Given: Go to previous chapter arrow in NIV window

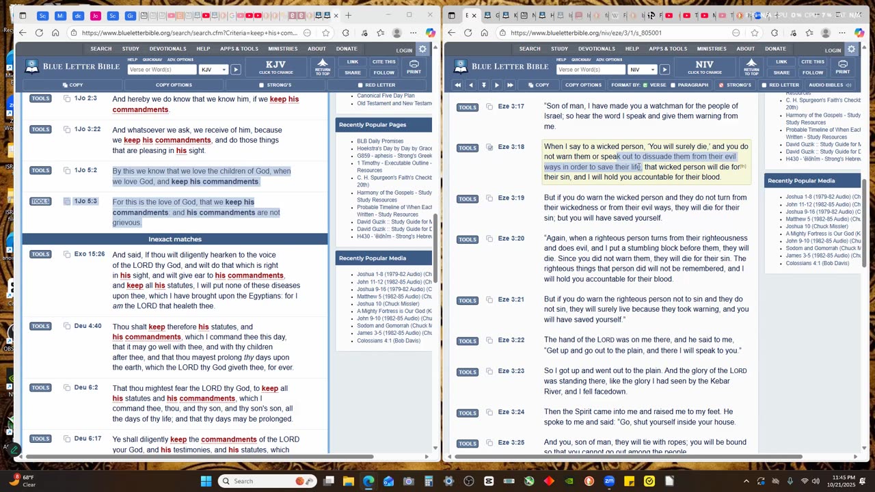Looking at the screenshot, I should tap(470, 85).
